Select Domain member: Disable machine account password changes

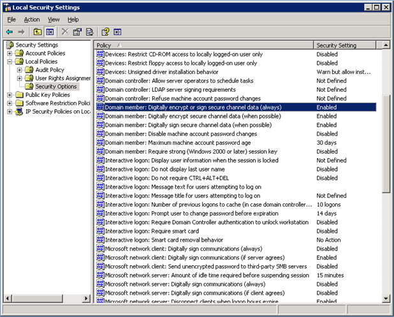(181, 134)
